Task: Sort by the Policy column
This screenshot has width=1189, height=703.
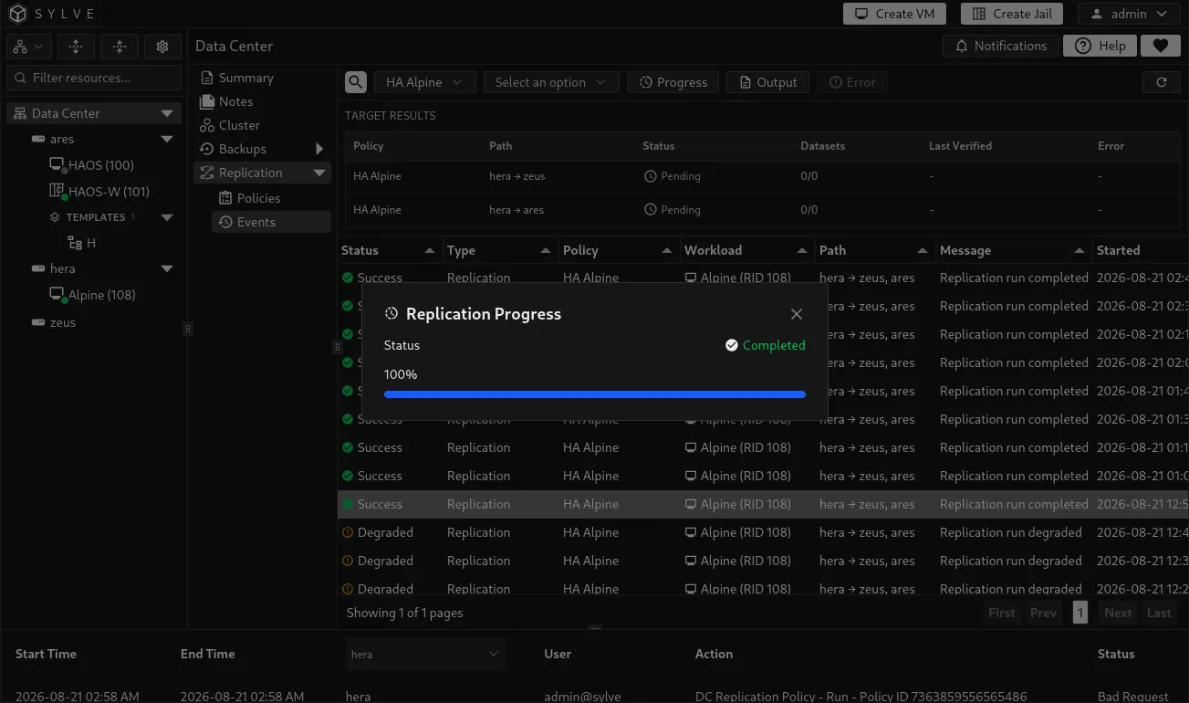Action: pyautogui.click(x=618, y=250)
